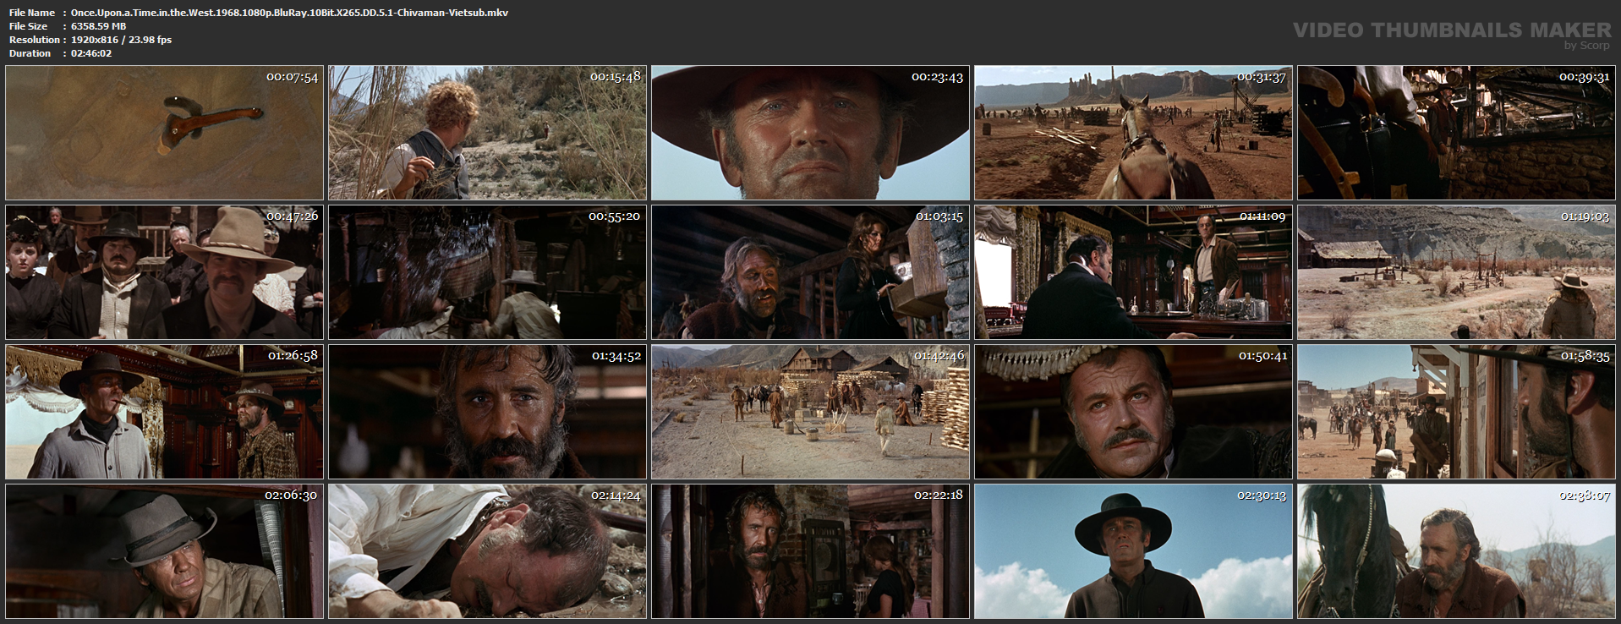Viewport: 1621px width, 624px height.
Task: Click the file size value 6358.59 MB
Action: pos(98,26)
